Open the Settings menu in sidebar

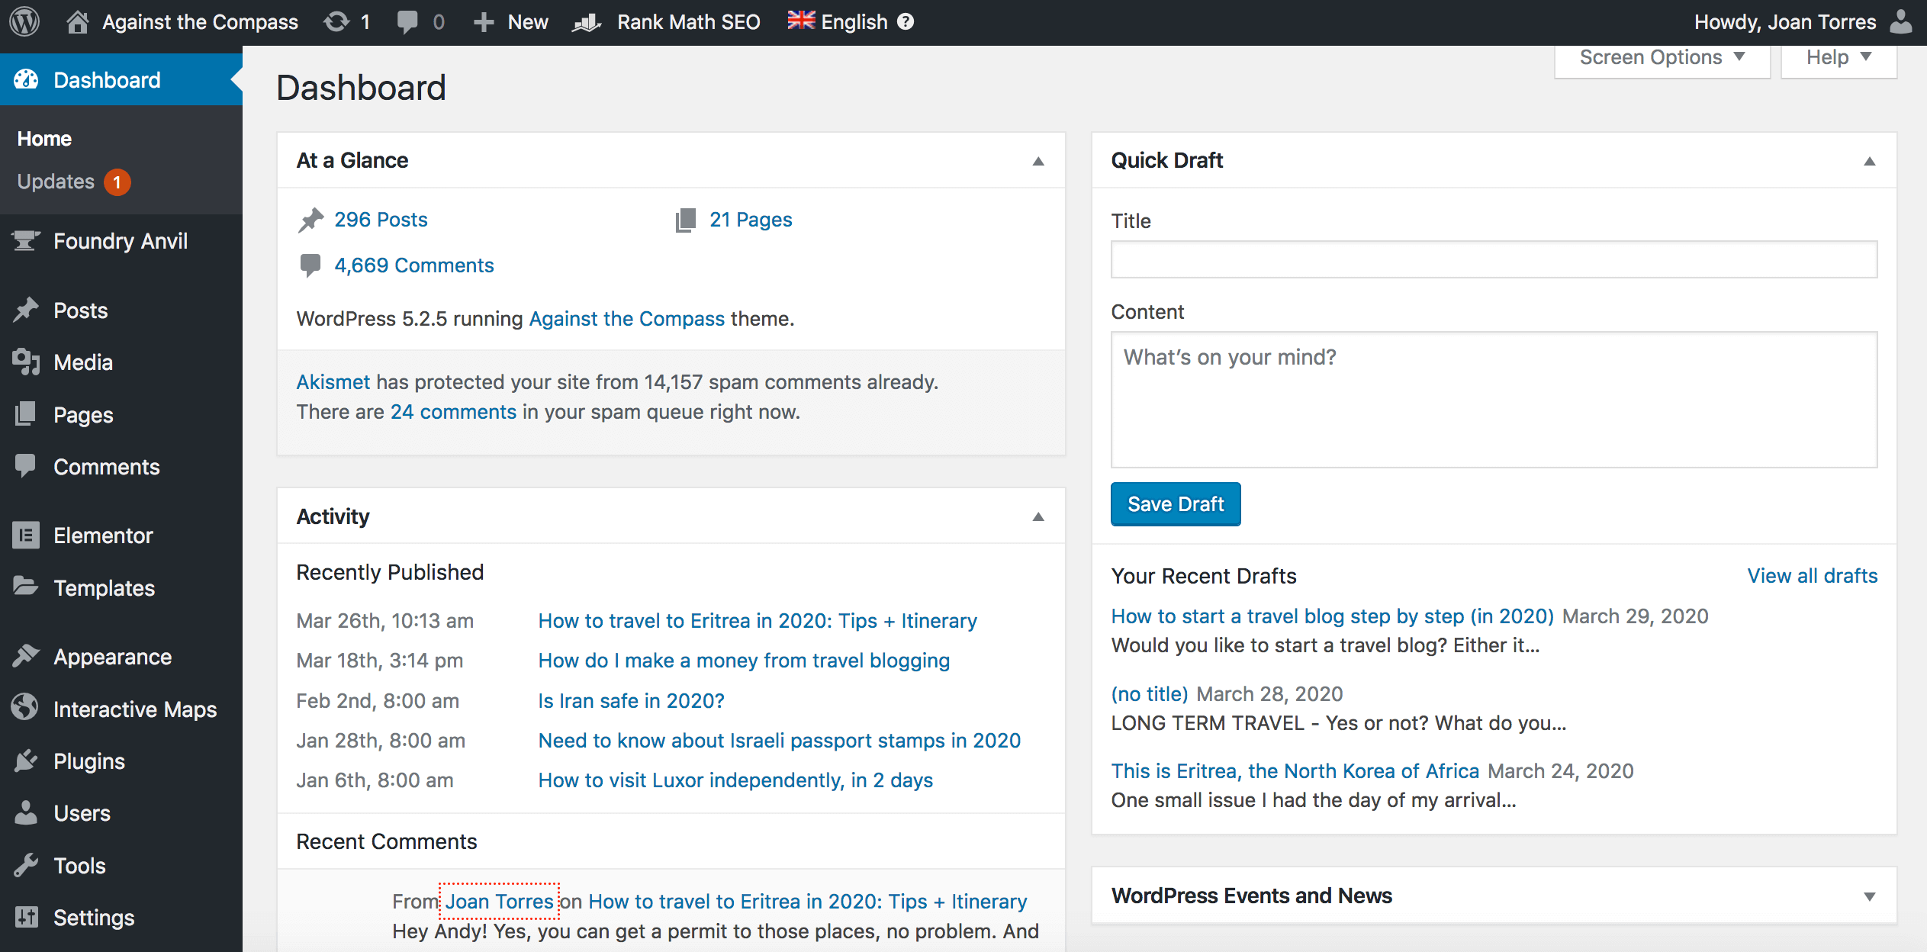pos(121,918)
